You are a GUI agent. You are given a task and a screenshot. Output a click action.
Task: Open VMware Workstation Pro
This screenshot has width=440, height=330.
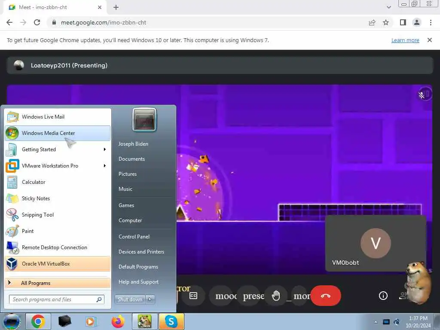58,165
